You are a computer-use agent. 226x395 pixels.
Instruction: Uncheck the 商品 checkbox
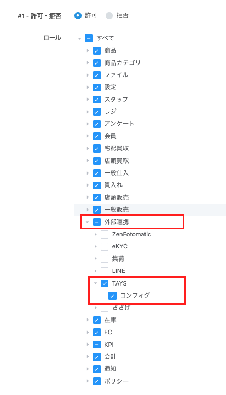pos(97,51)
